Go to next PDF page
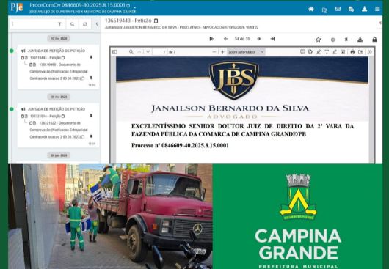Viewport: 389px width, 269px height. tap(148, 52)
